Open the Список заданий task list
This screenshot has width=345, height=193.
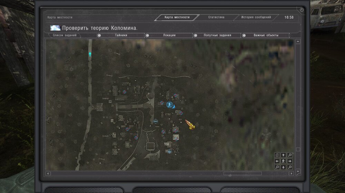tap(65, 35)
